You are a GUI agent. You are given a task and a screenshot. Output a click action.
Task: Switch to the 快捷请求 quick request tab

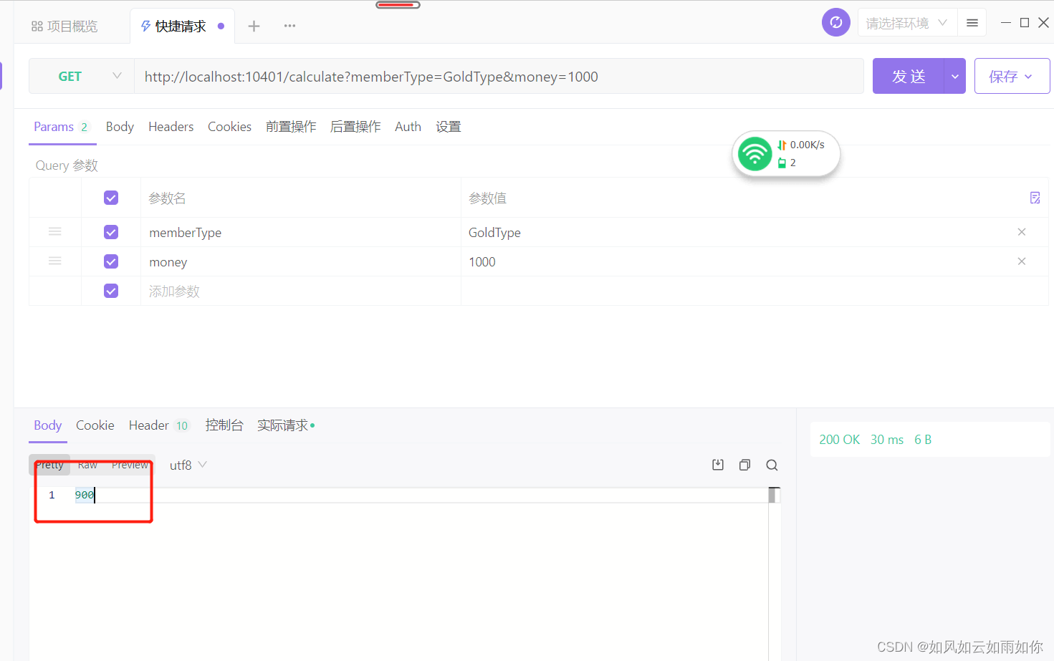(x=181, y=26)
